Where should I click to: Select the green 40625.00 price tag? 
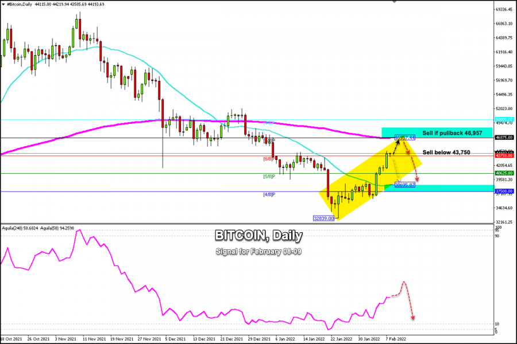tap(504, 173)
